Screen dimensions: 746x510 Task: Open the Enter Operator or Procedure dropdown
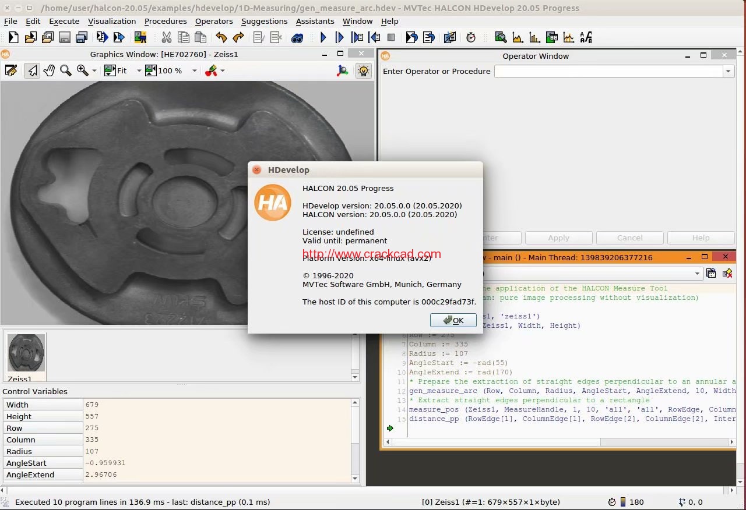pyautogui.click(x=729, y=71)
